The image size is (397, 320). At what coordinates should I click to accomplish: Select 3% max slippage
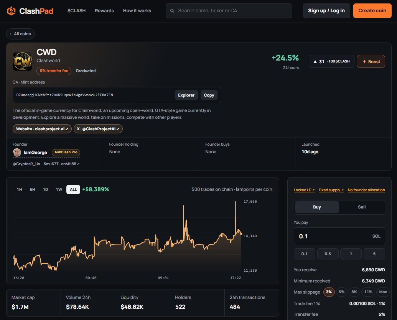tap(329, 292)
